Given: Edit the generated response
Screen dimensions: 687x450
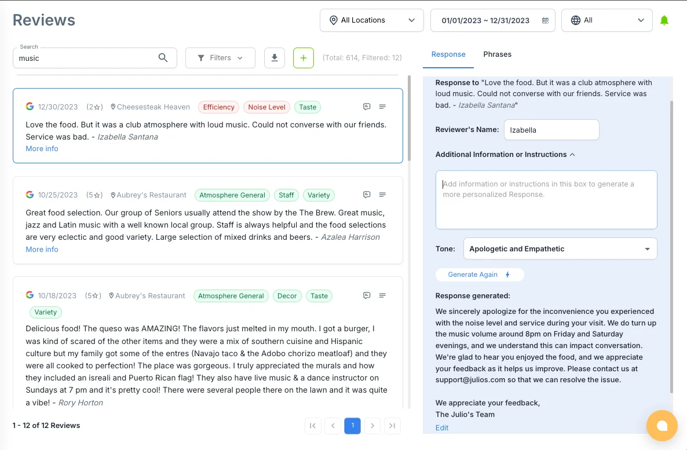Looking at the screenshot, I should coord(441,427).
